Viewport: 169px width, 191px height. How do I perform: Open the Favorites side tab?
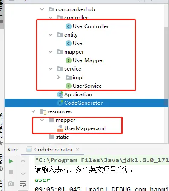(x=1, y=125)
